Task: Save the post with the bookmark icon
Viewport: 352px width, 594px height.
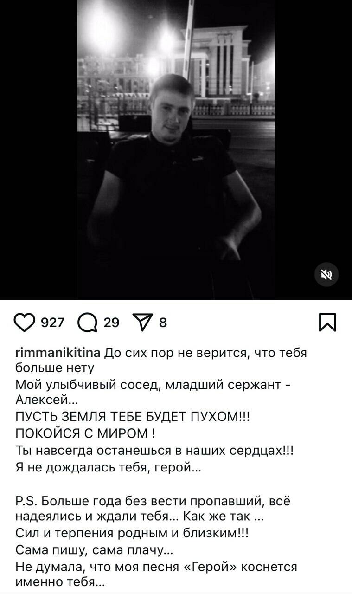Action: 327,323
